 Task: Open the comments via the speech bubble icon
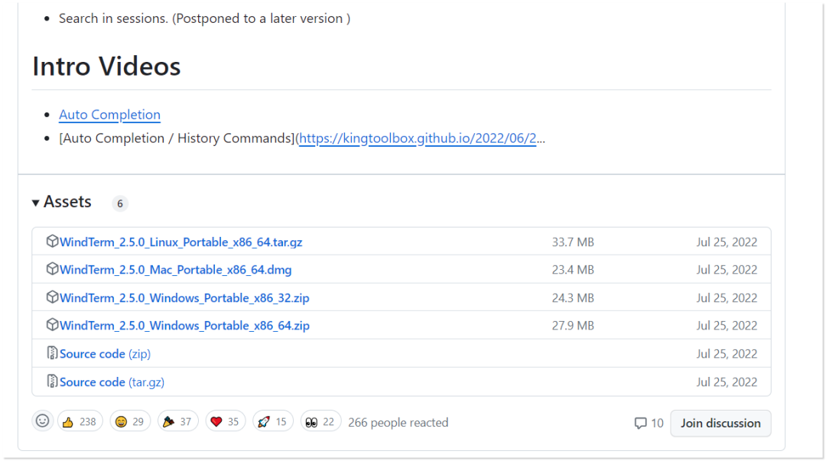[641, 423]
